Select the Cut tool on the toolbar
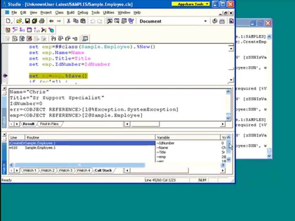Screen dimensions: 295x221 click(68, 21)
